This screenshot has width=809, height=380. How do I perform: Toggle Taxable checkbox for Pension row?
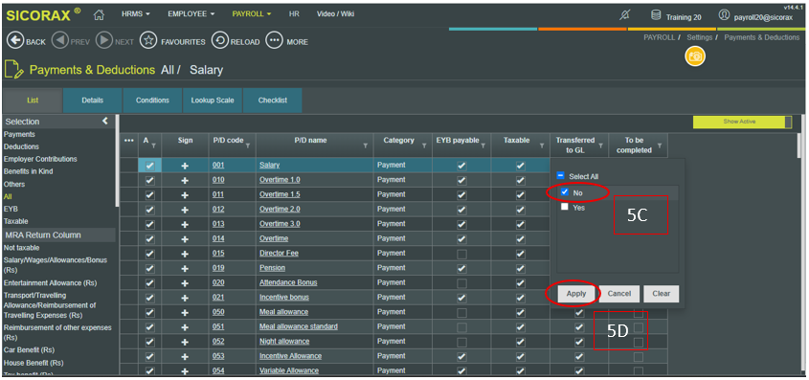tap(521, 268)
